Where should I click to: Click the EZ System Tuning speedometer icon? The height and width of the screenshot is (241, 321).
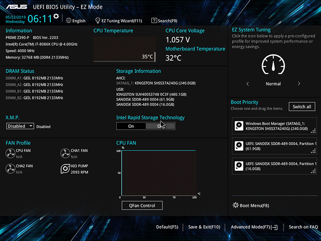[274, 65]
